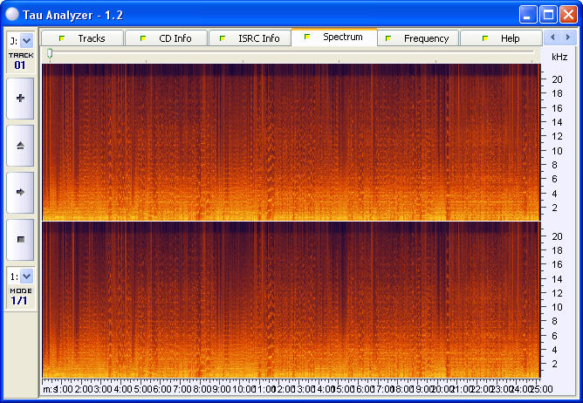Open the mode 1: dropdown
583x403 pixels.
click(x=26, y=277)
